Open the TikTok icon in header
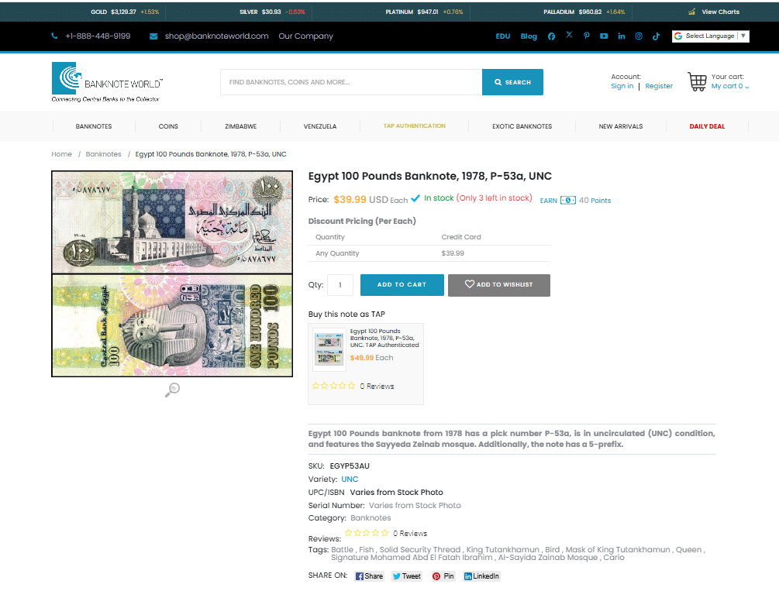 [x=657, y=36]
